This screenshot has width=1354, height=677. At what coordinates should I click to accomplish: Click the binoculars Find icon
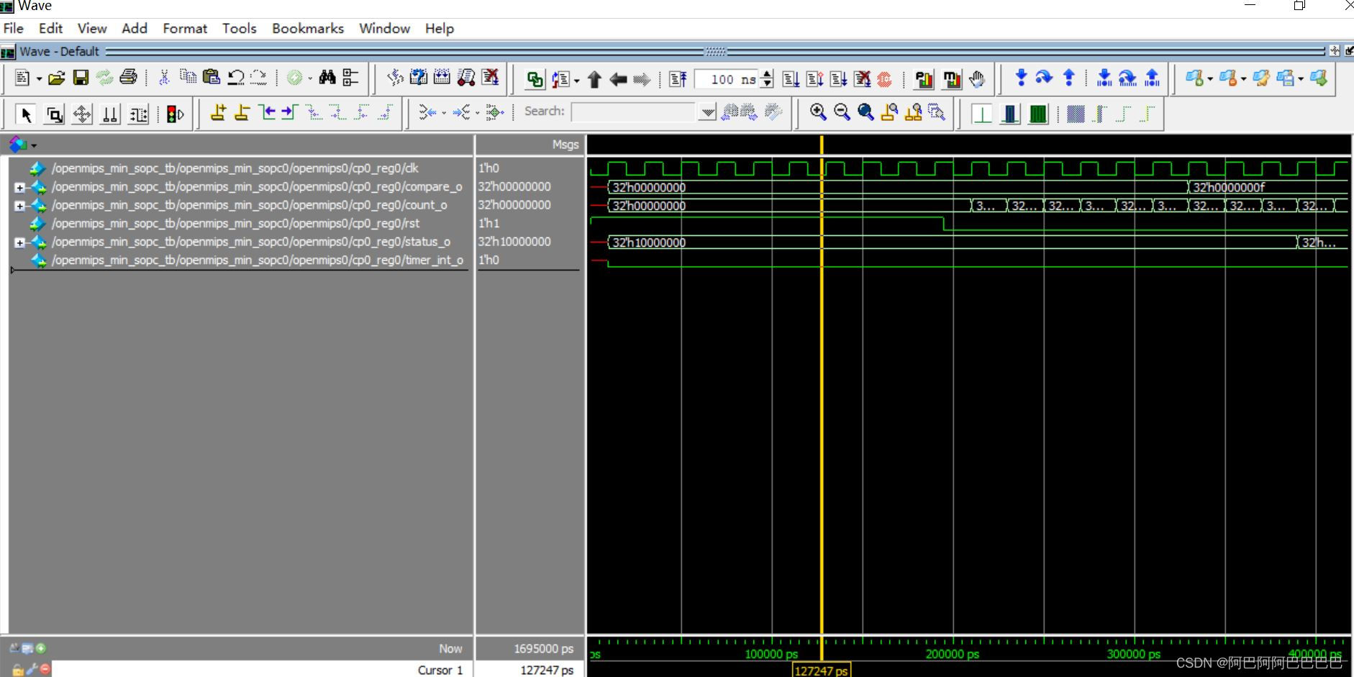pyautogui.click(x=327, y=78)
